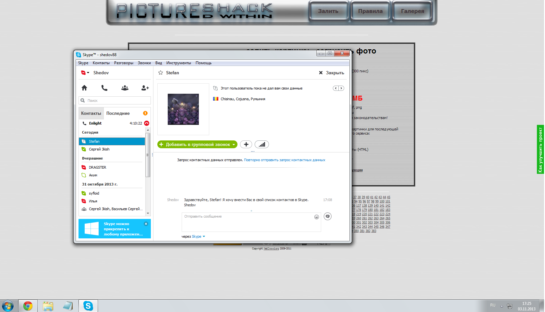Click resend contact request link
The height and width of the screenshot is (312, 545).
pyautogui.click(x=285, y=160)
